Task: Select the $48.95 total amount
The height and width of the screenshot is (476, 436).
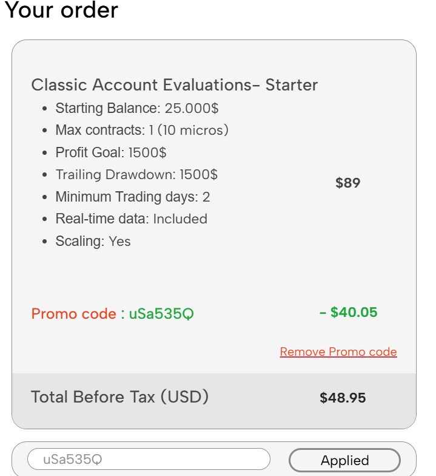Action: click(x=343, y=398)
